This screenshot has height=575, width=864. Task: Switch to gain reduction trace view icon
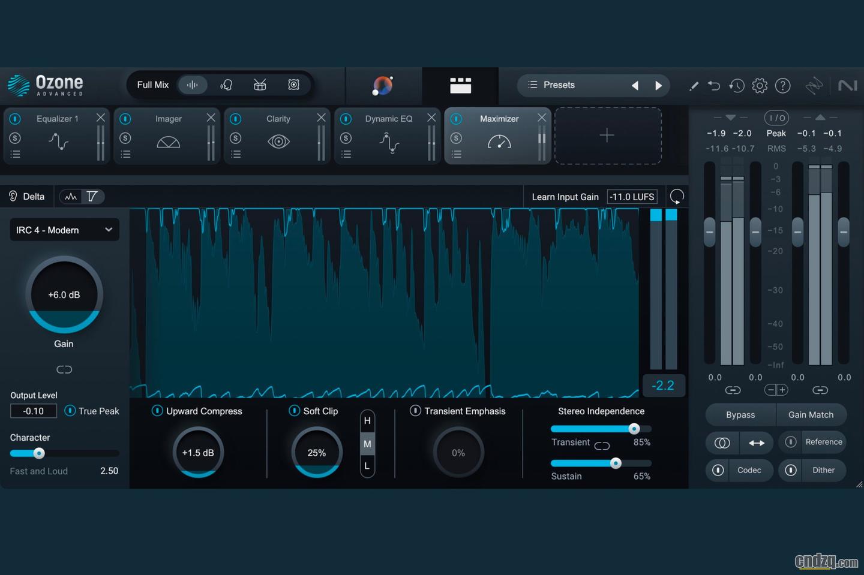(x=92, y=196)
